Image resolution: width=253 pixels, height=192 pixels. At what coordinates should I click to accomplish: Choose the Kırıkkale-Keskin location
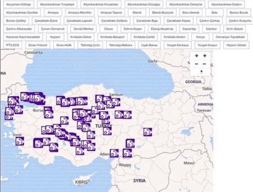tap(175, 37)
